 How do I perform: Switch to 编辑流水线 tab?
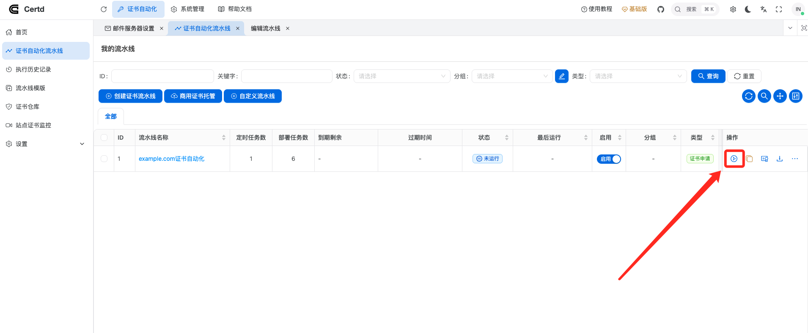(266, 28)
